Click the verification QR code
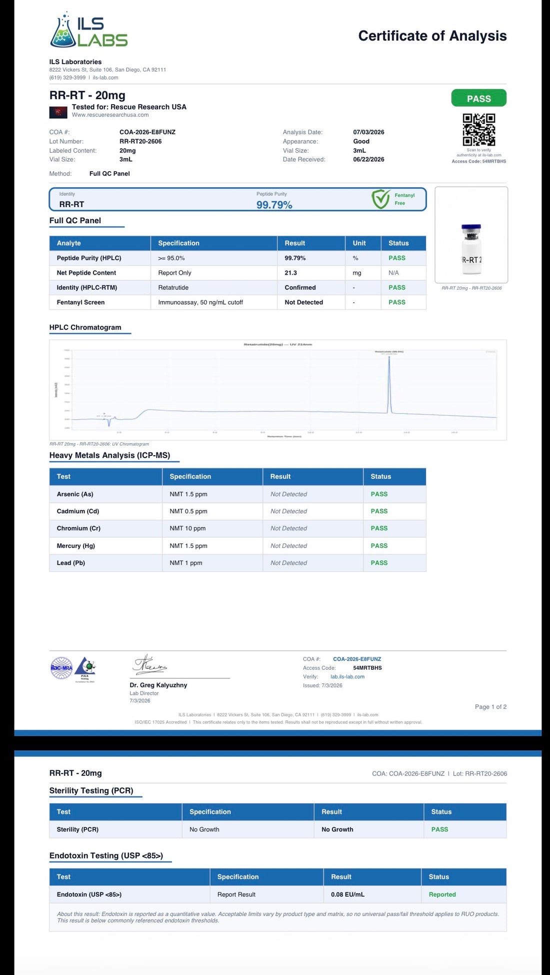 click(x=478, y=130)
